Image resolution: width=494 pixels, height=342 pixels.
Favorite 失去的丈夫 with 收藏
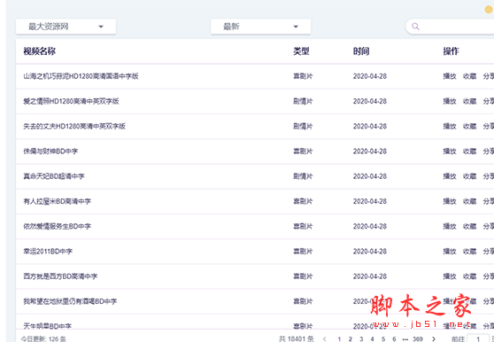tap(470, 127)
